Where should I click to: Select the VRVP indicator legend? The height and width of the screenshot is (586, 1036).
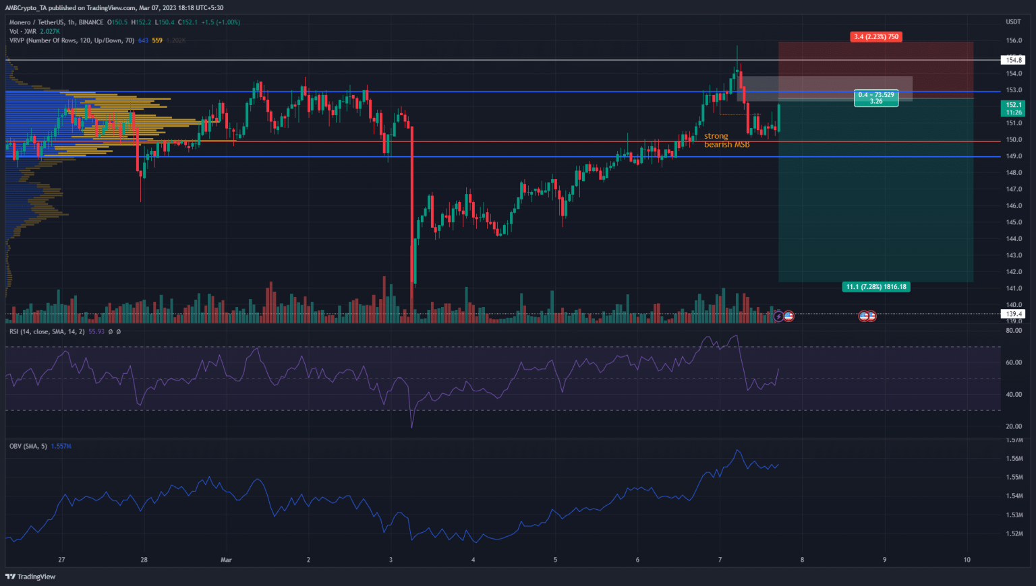pyautogui.click(x=71, y=40)
